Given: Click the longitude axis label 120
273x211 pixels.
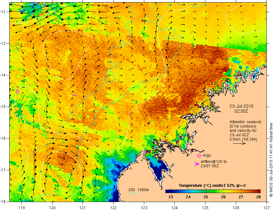Looking at the screenshot, I should click(52, 208).
